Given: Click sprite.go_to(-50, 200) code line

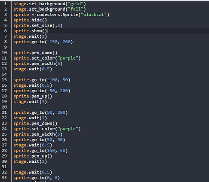Looking at the screenshot, I should [x=42, y=91].
